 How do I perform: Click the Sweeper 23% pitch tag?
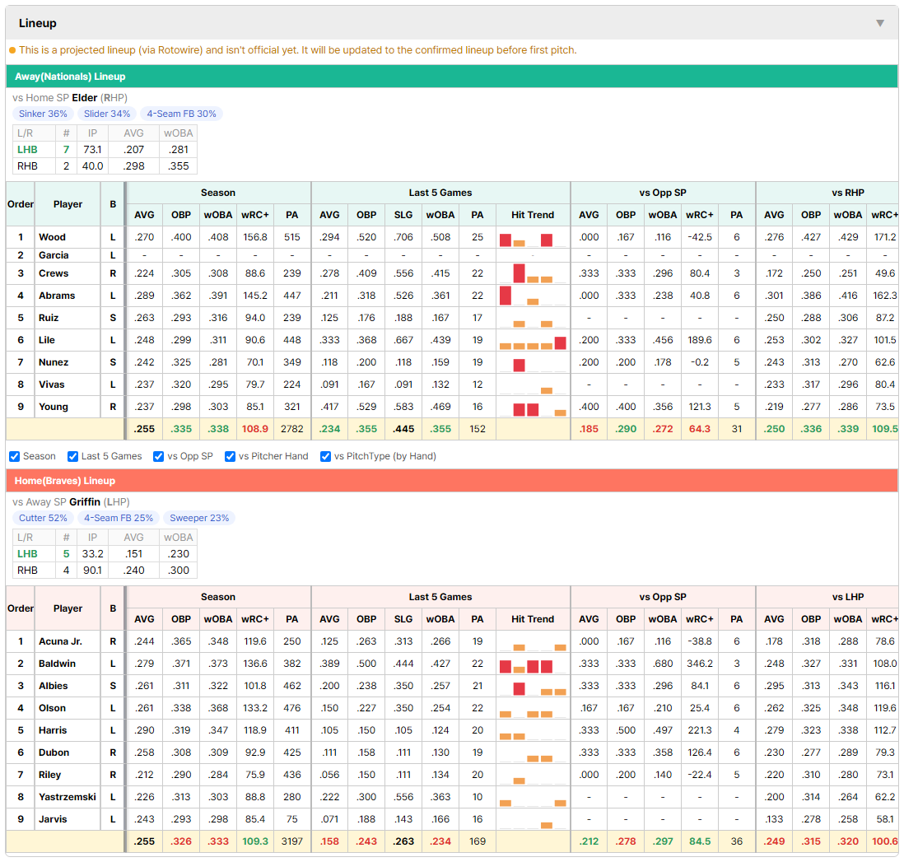[x=199, y=518]
